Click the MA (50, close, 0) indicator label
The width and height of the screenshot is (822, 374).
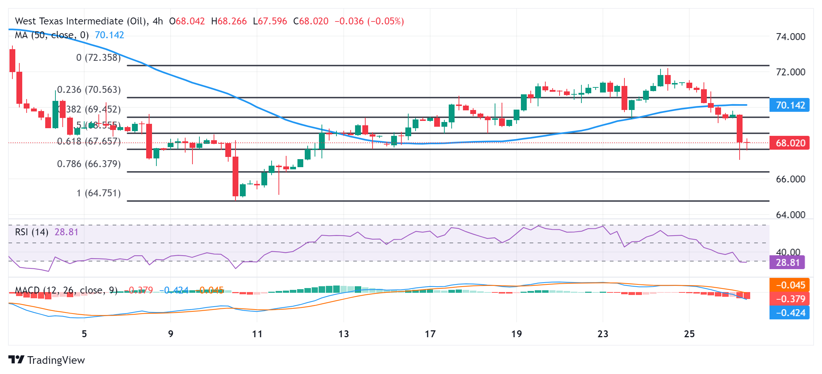coord(52,35)
